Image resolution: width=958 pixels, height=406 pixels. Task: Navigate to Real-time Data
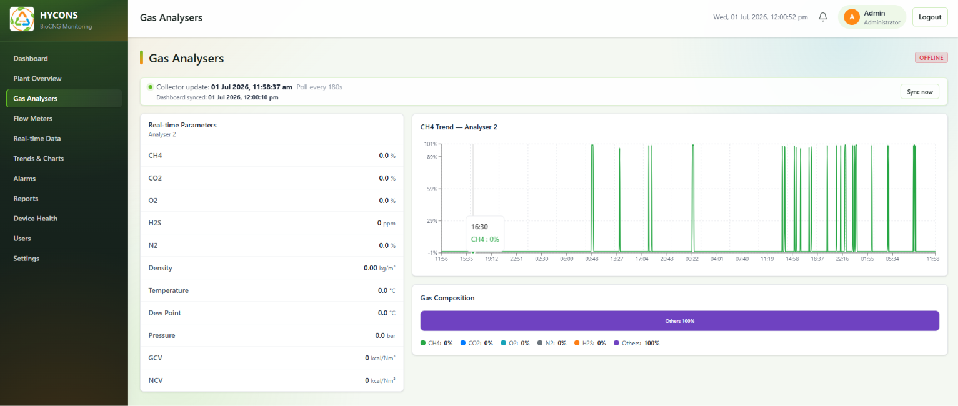(x=64, y=139)
